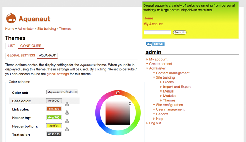Toggle lock between Link color and Header top
Screen dimensions: 246x142
(67, 113)
